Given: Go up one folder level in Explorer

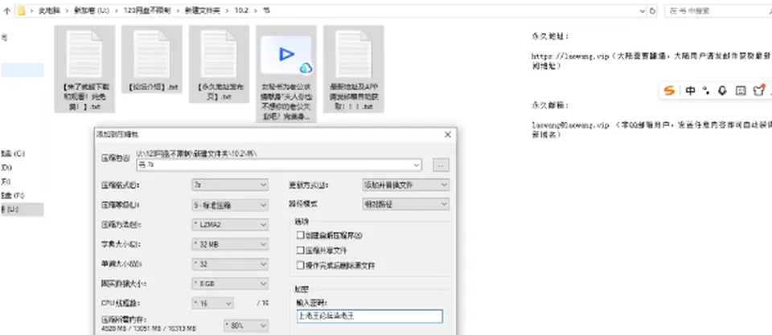Looking at the screenshot, I should [6, 10].
